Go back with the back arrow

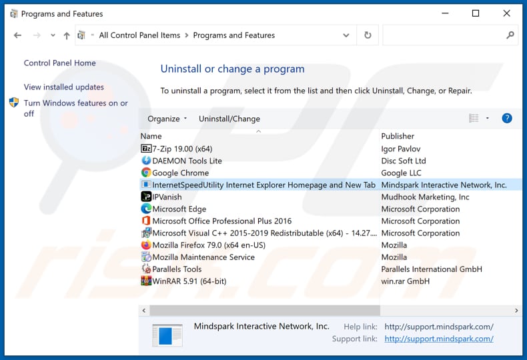17,35
